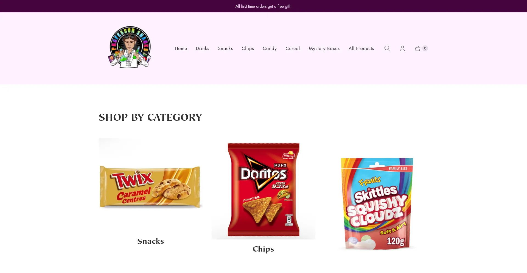Open the search magnifier icon
This screenshot has height=273, width=527.
(387, 48)
